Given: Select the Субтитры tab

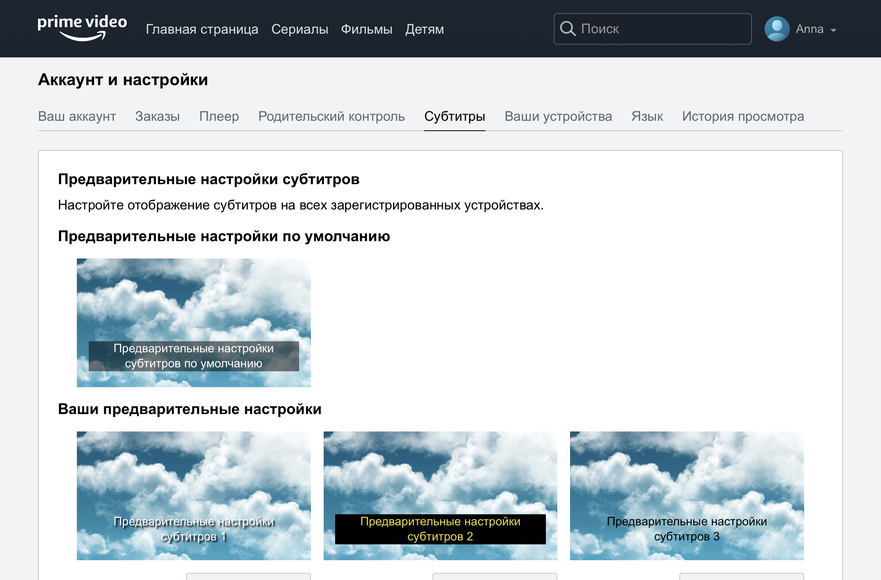Looking at the screenshot, I should click(454, 116).
